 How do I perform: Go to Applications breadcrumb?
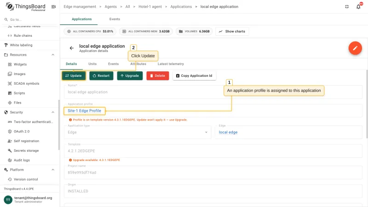tap(181, 6)
